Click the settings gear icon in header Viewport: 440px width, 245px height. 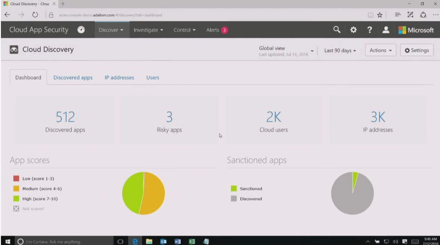pyautogui.click(x=353, y=30)
